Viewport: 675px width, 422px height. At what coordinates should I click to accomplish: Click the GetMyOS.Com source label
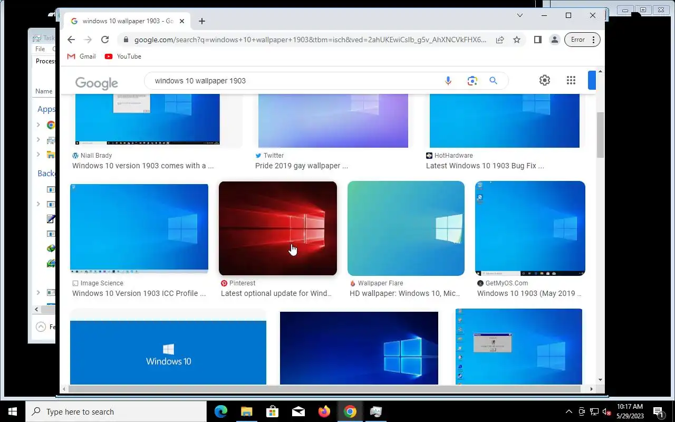coord(503,283)
